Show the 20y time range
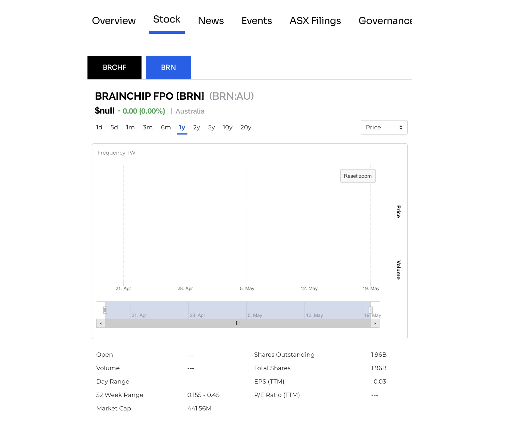Image resolution: width=506 pixels, height=424 pixels. (x=245, y=127)
